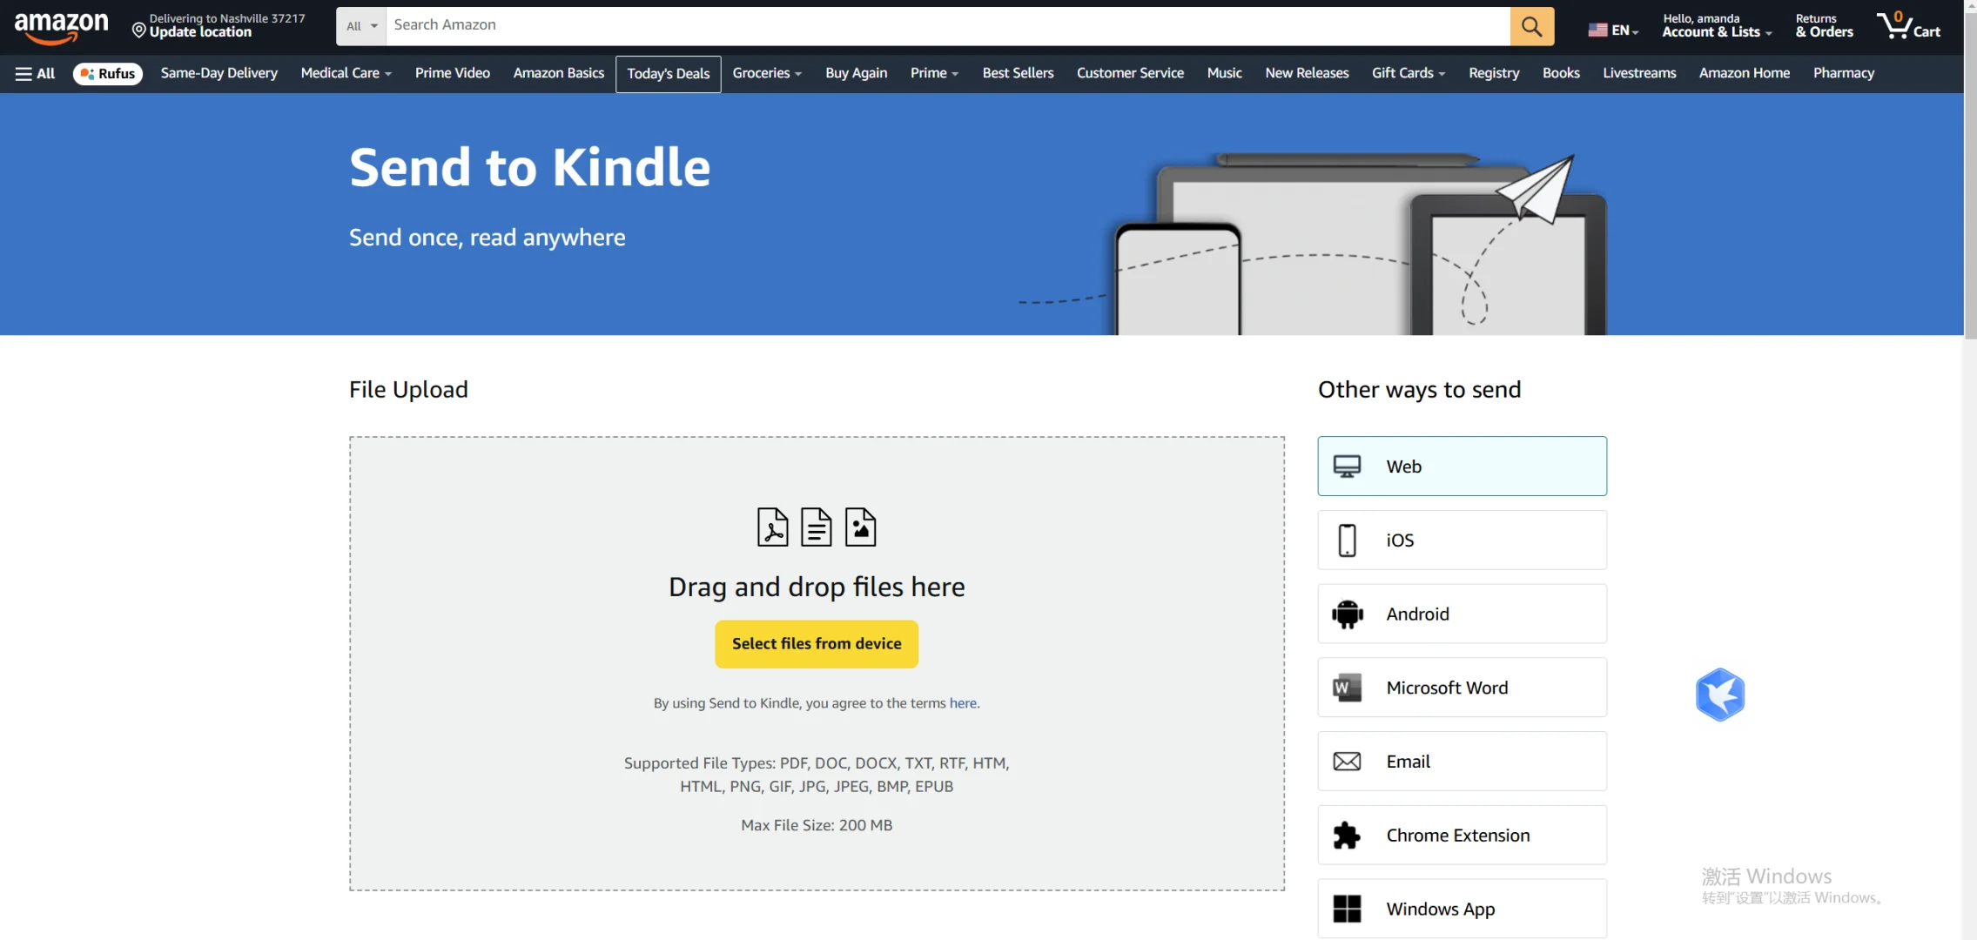1977x940 pixels.
Task: Click the 'File Upload' heading
Action: point(408,390)
